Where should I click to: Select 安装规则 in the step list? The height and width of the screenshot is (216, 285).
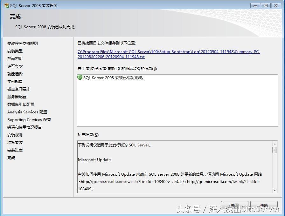pyautogui.click(x=15, y=135)
